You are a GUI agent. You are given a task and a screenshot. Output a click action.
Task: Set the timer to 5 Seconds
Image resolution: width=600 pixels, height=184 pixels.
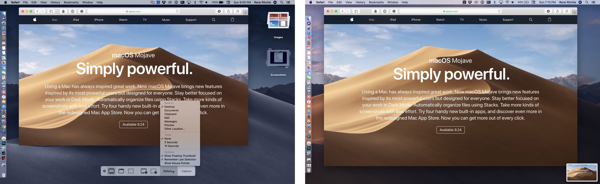coord(180,142)
